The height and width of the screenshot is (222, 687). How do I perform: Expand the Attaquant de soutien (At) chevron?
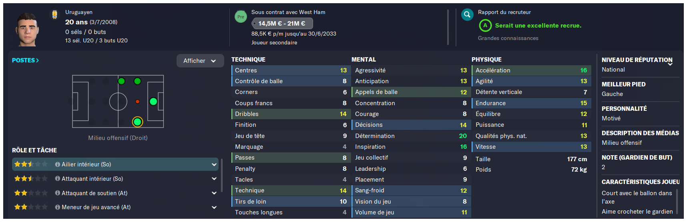coord(214,193)
